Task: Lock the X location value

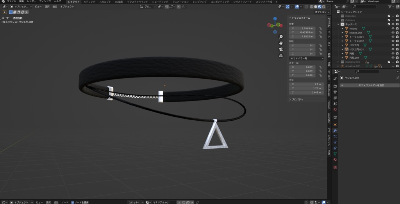Action: click(x=320, y=28)
